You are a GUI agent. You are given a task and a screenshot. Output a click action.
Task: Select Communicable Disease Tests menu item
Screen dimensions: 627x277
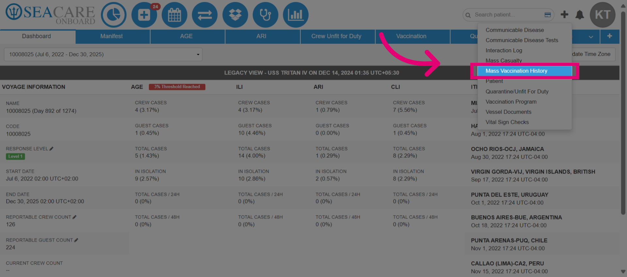tap(524, 40)
